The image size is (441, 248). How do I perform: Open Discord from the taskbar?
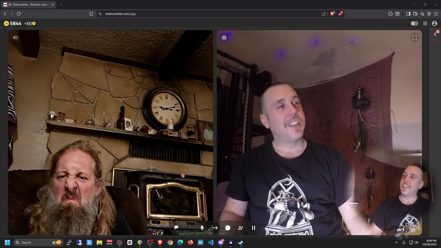tap(221, 242)
